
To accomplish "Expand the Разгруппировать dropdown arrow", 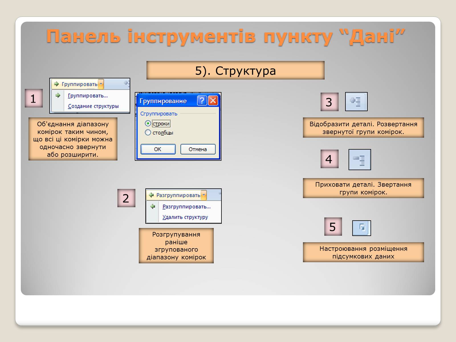I will tap(203, 195).
